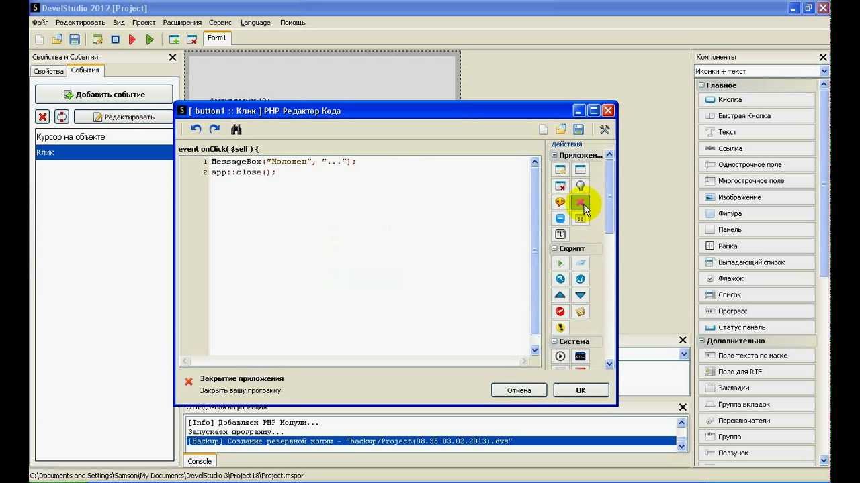This screenshot has height=483, width=860.
Task: Collapse the 'Скрипт' actions group
Action: point(555,248)
